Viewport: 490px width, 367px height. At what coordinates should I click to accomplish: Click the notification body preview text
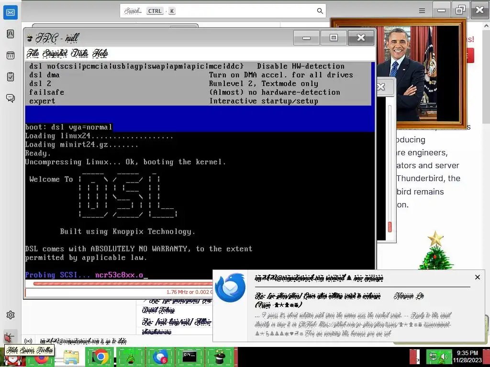[x=353, y=324]
